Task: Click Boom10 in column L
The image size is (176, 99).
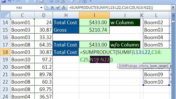Action: 156,82
